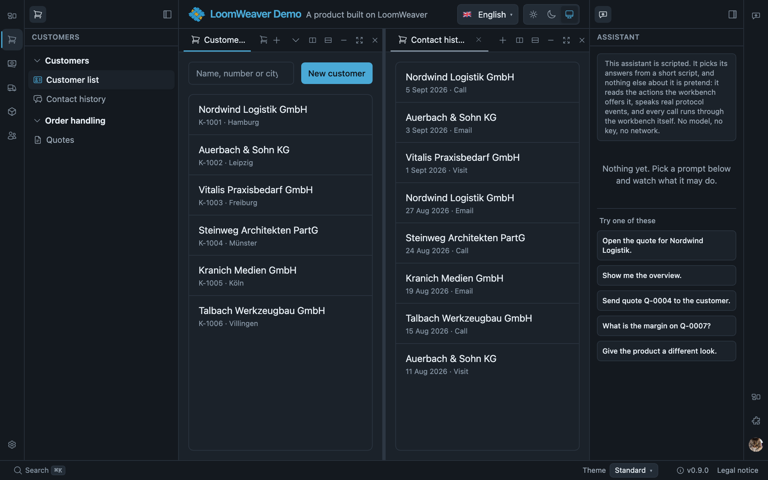Click the customer search input field

coord(241,73)
